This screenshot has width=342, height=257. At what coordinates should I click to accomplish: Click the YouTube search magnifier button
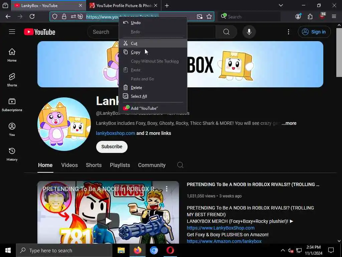coord(226,32)
